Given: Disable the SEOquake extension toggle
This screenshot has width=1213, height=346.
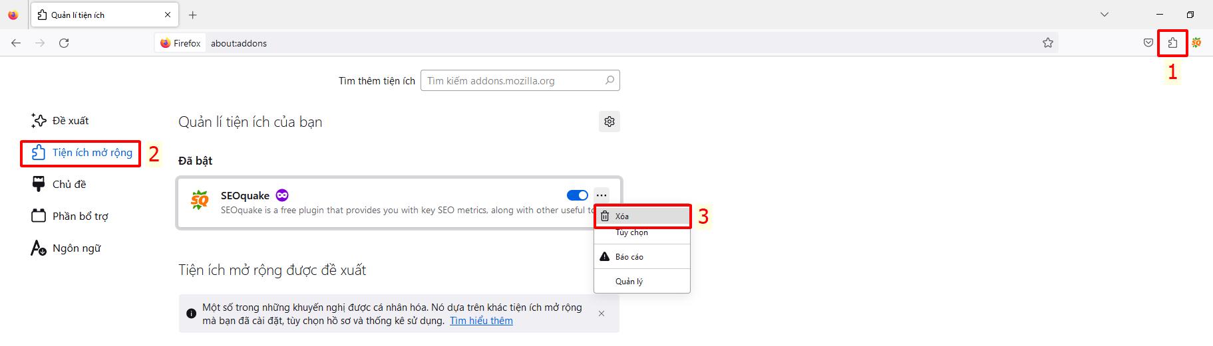Looking at the screenshot, I should pyautogui.click(x=577, y=195).
